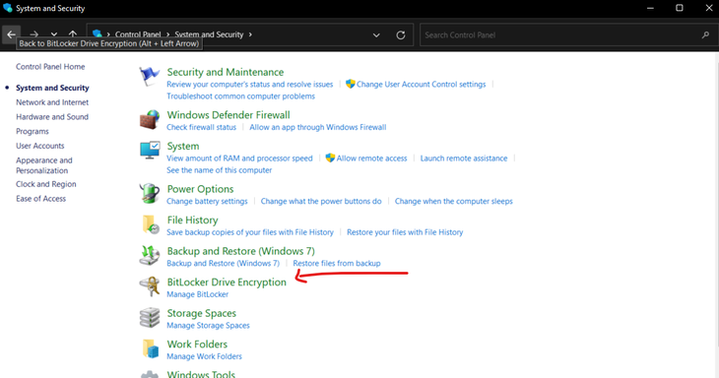719x378 pixels.
Task: Restore your files with File History
Action: (x=405, y=232)
